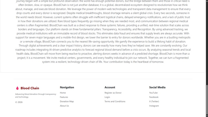The height and width of the screenshot is (117, 208).
Task: Click the Blood Chain brand name
Action: 30,88
